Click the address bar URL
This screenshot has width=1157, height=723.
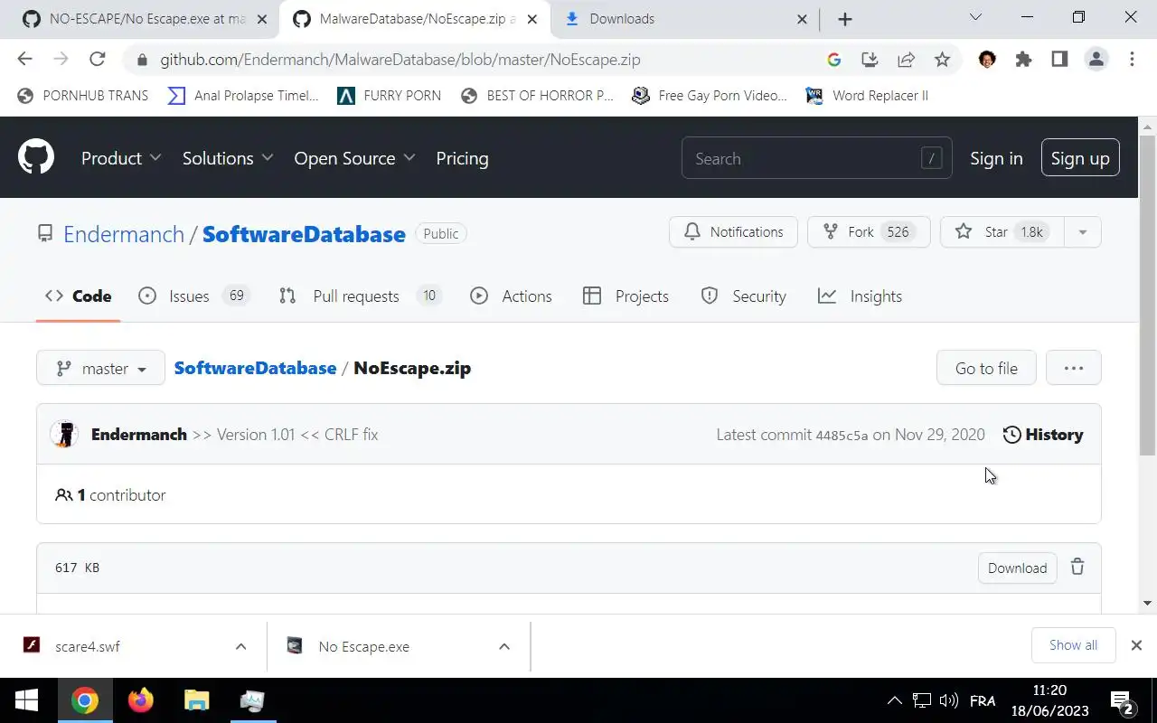(x=400, y=60)
